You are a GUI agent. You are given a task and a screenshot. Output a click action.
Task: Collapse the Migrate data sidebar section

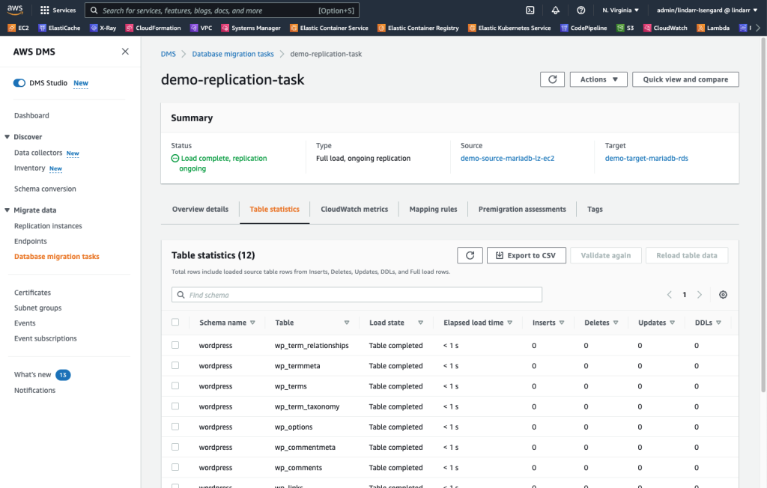(x=7, y=210)
